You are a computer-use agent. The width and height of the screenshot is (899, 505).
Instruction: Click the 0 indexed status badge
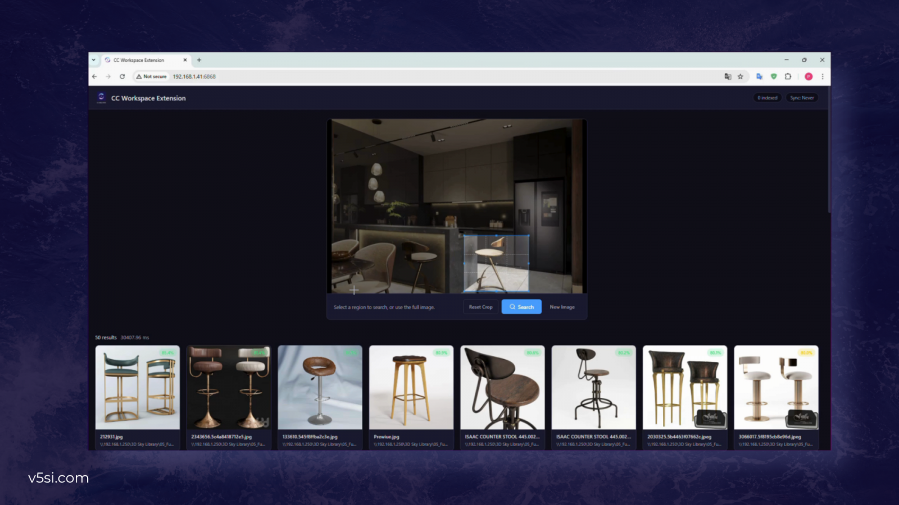(x=768, y=98)
